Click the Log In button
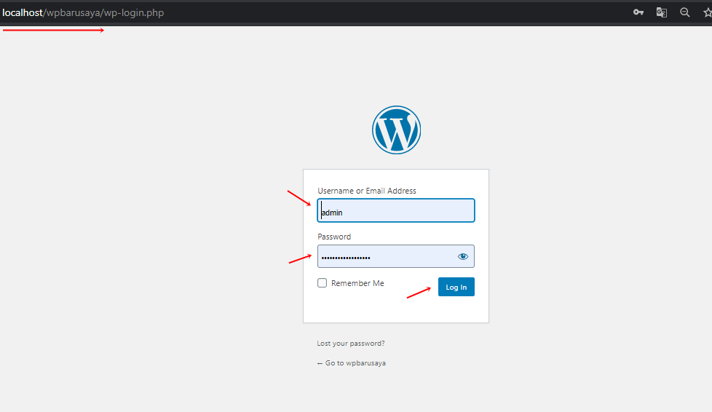The image size is (712, 412). pyautogui.click(x=456, y=287)
